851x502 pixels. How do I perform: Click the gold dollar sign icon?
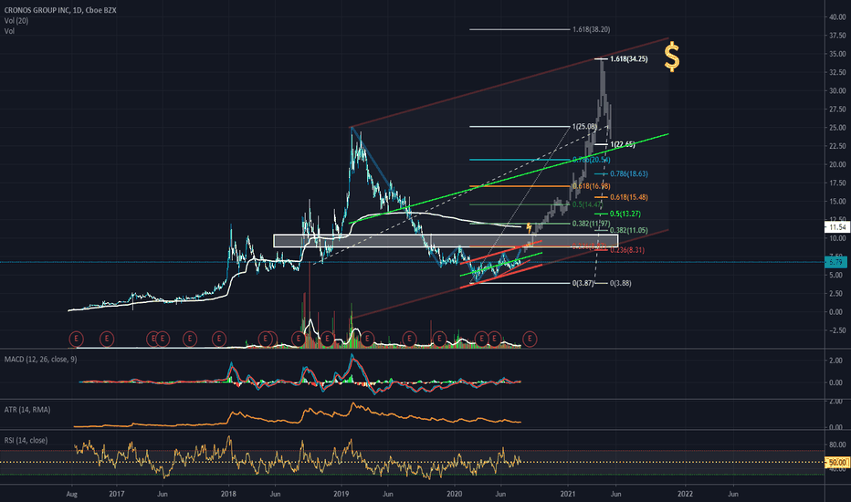pos(672,57)
